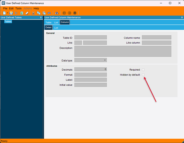
Task: Pin the User Defined Tables panel
Action: coord(41,17)
